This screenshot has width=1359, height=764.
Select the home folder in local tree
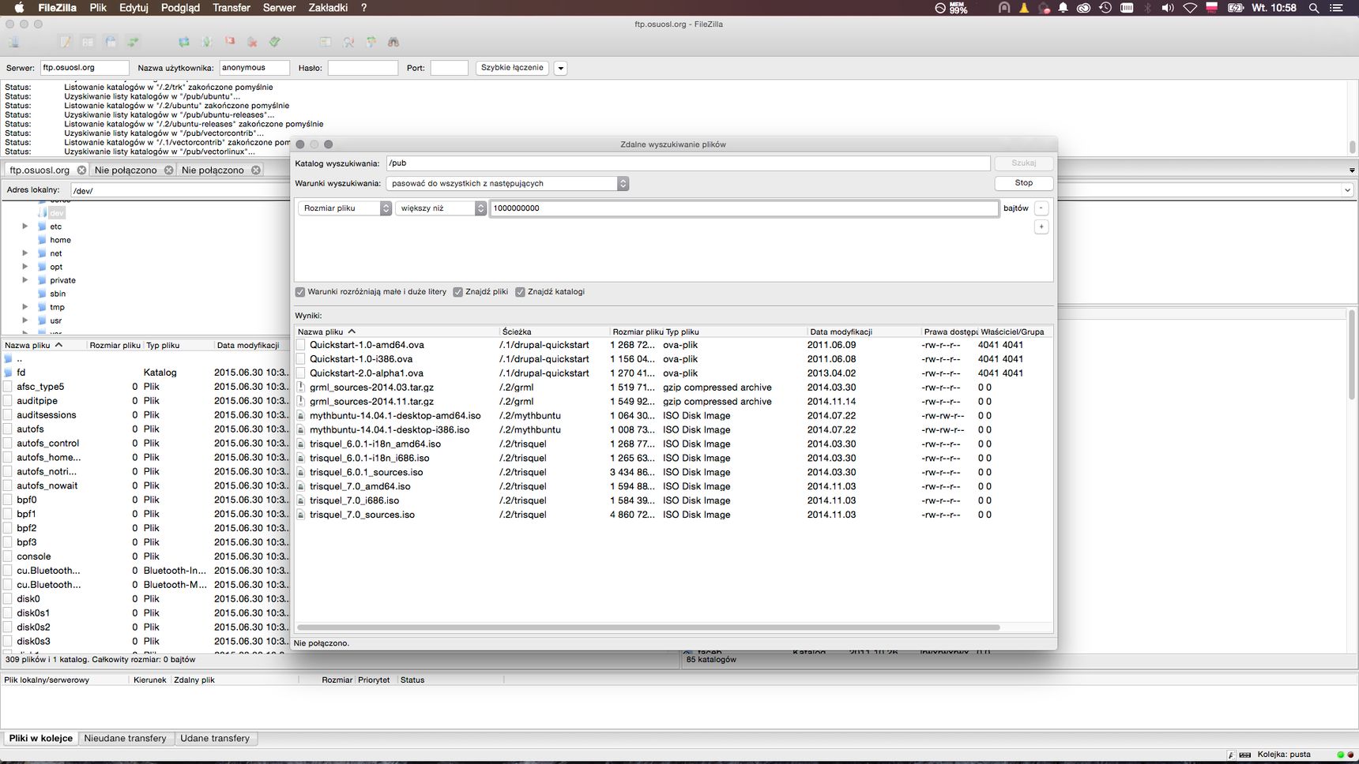coord(60,240)
